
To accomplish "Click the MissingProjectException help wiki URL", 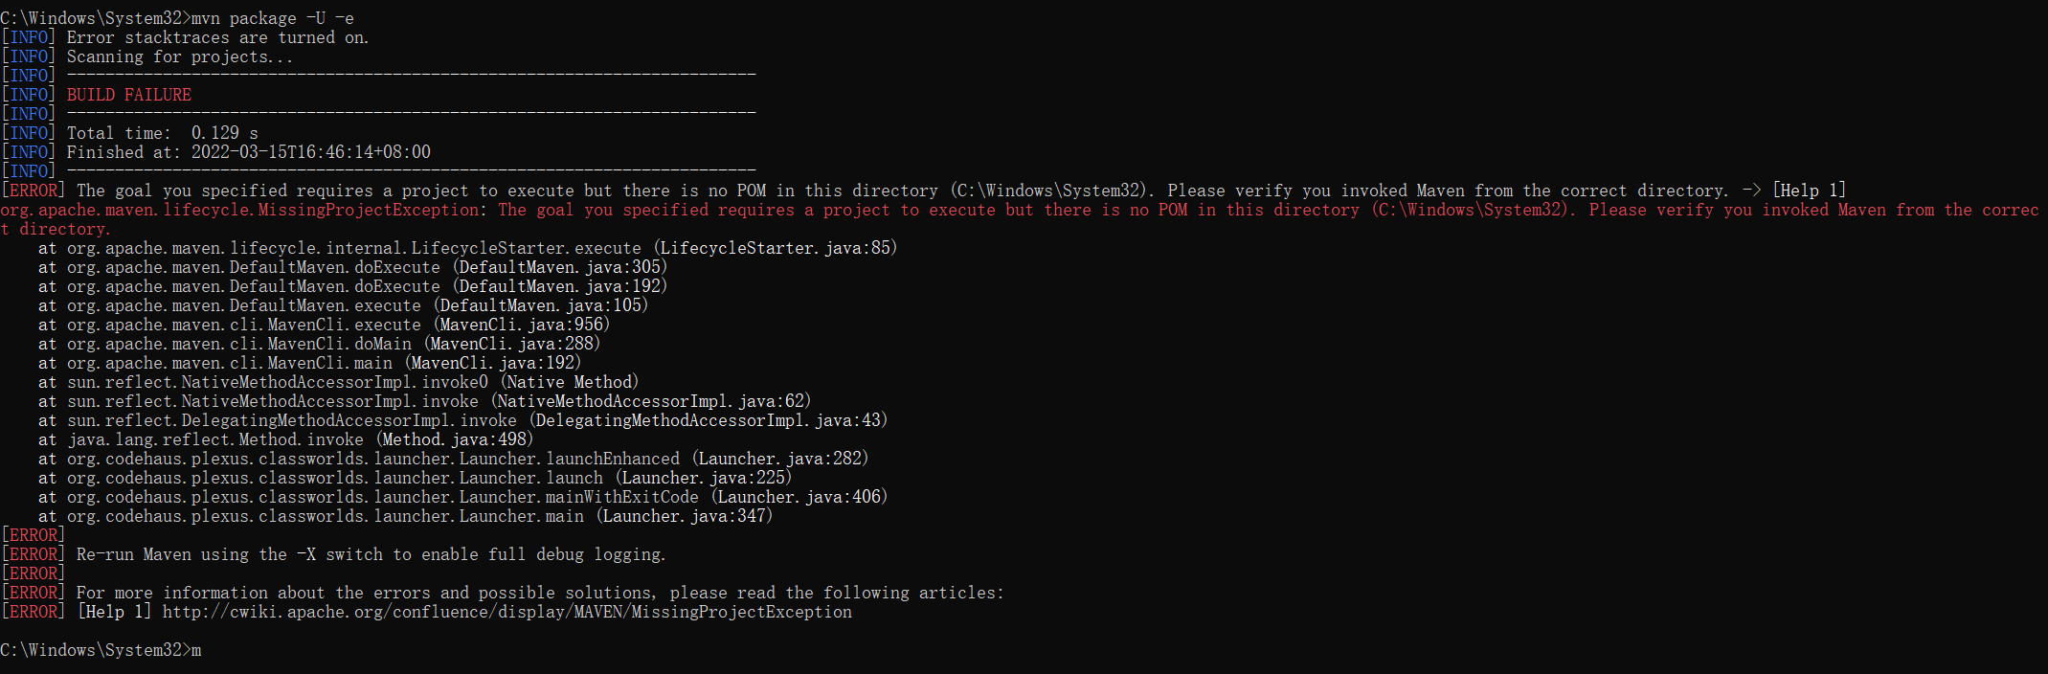I will [507, 612].
